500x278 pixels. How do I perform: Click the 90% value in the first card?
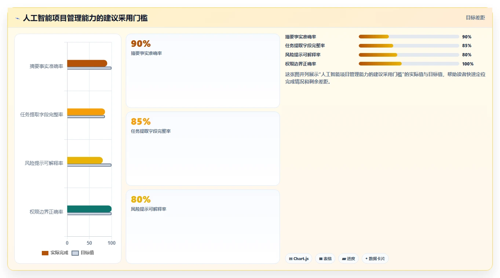point(141,44)
